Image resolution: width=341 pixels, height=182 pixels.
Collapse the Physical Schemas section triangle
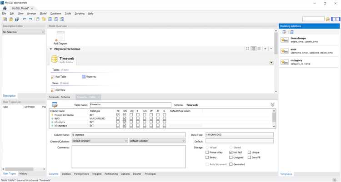(x=50, y=49)
